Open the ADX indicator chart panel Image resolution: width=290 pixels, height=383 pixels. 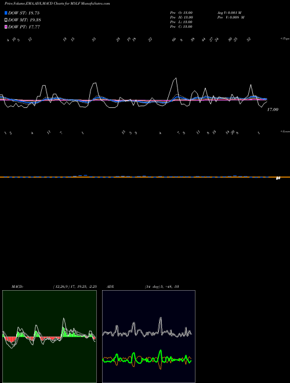148,337
